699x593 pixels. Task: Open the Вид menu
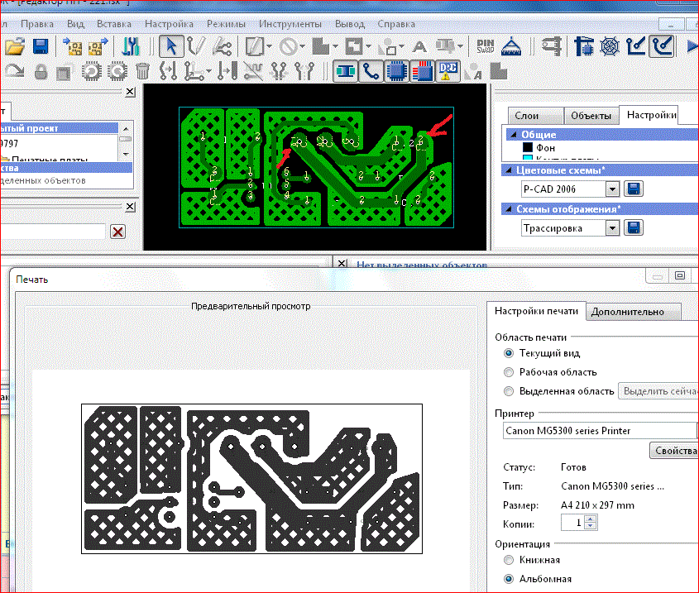[75, 24]
